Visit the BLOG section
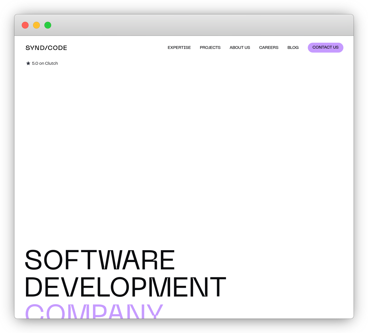The width and height of the screenshot is (368, 333). coord(293,47)
